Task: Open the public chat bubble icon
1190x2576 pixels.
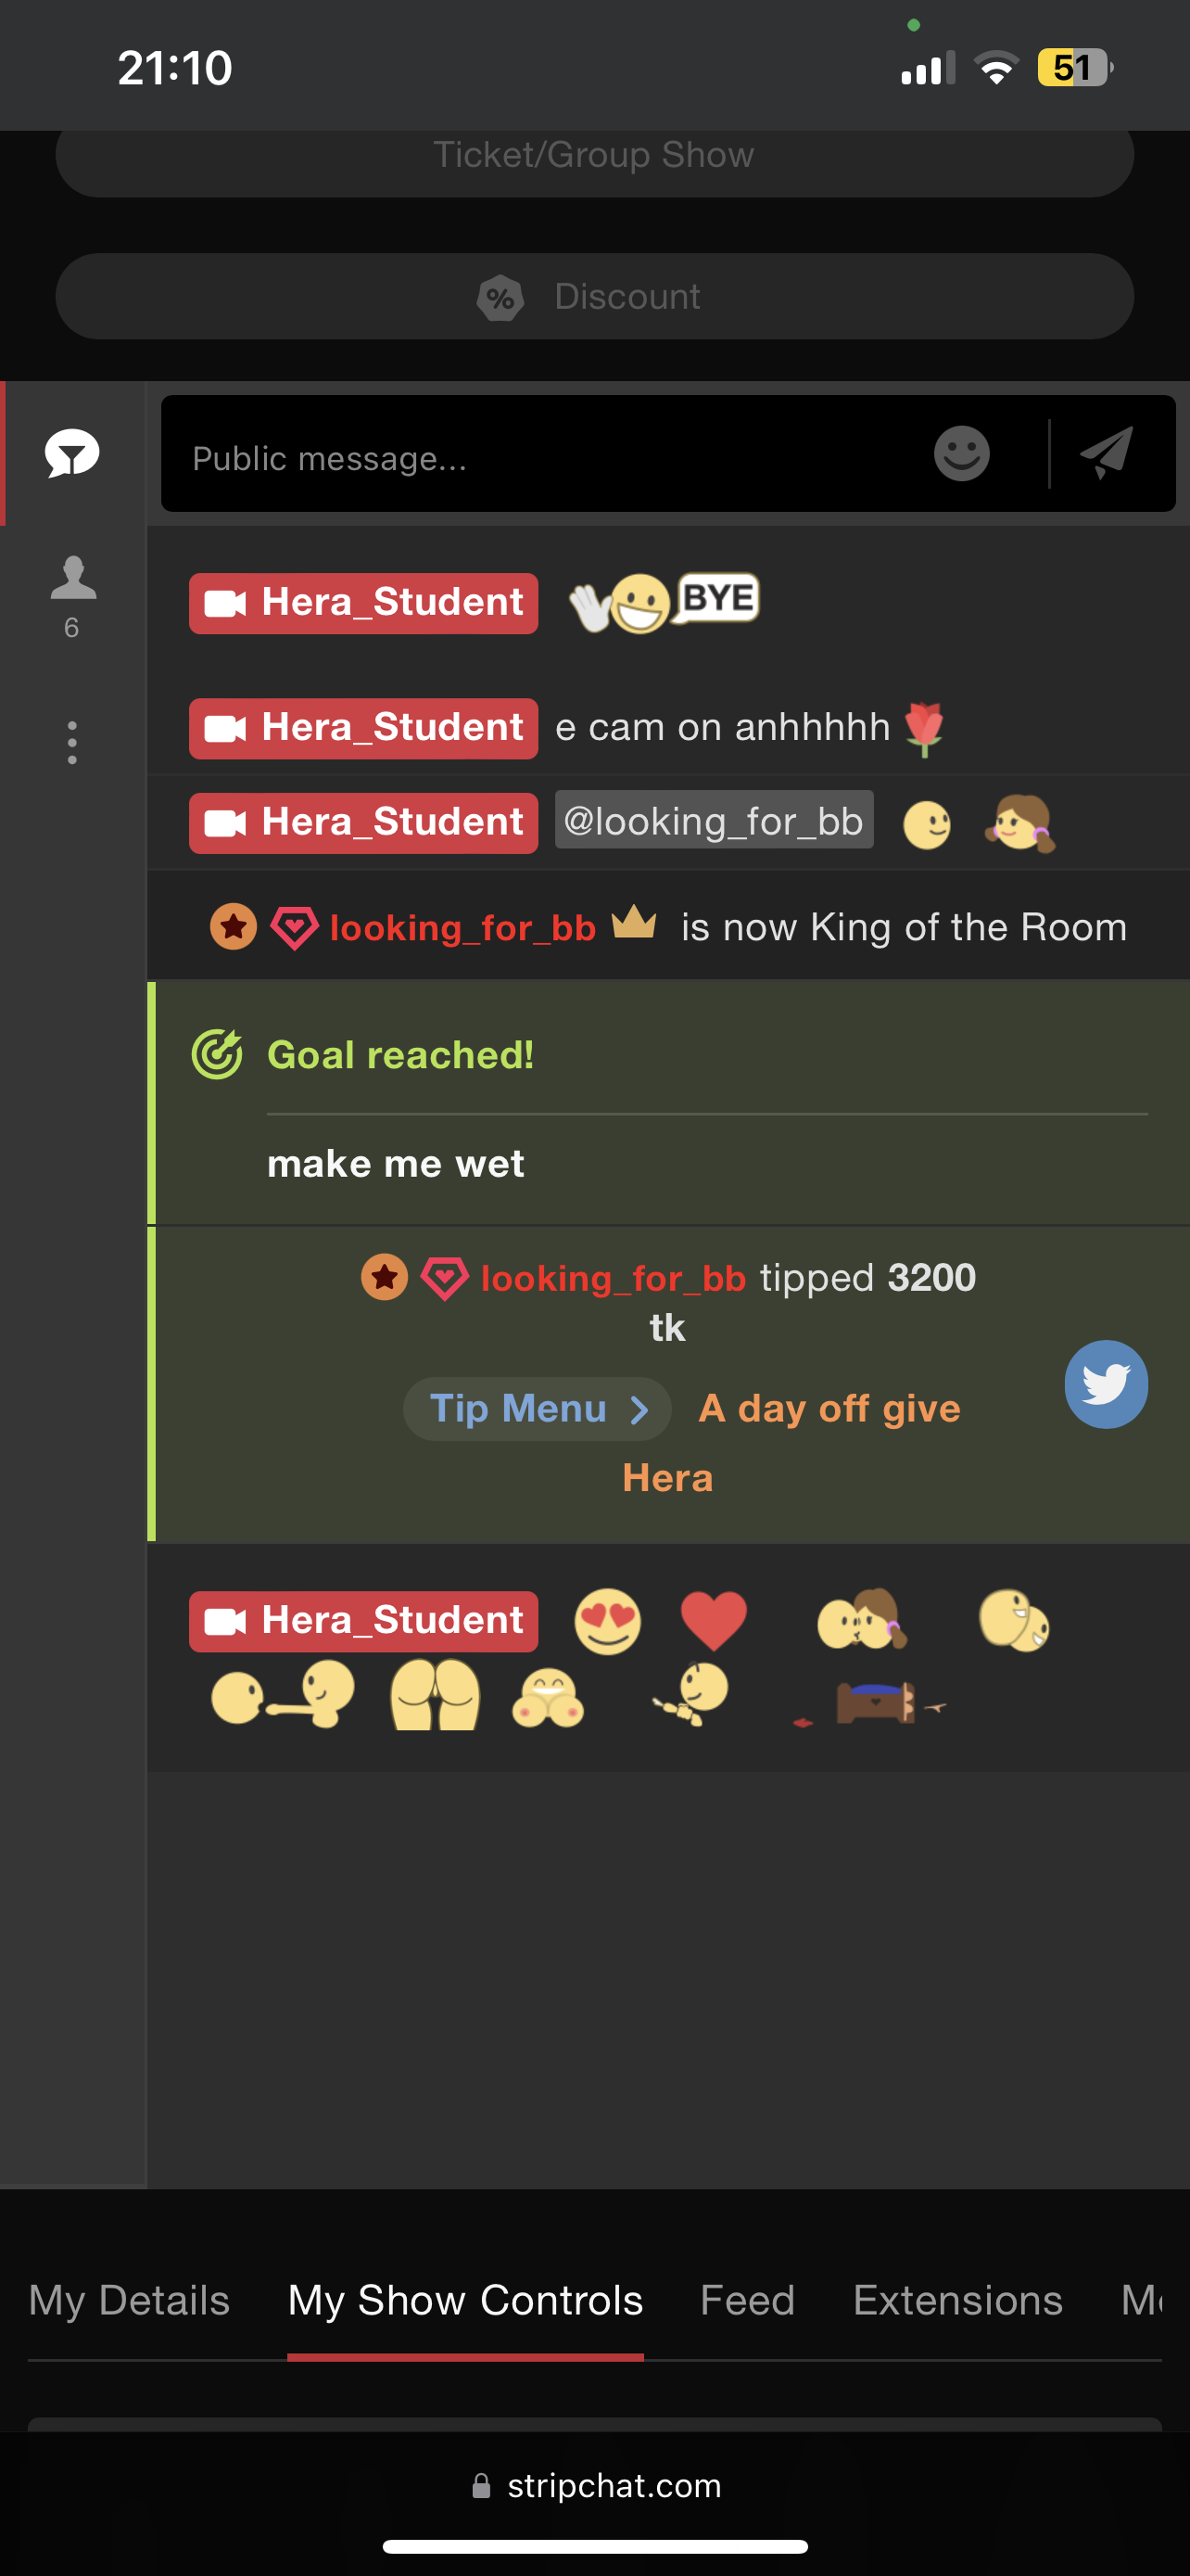Action: (72, 454)
